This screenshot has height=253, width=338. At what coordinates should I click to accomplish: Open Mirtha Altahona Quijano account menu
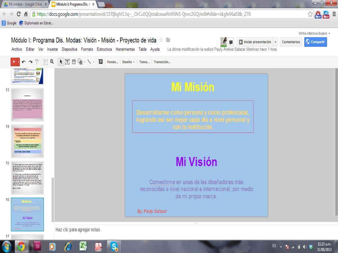coord(314,33)
